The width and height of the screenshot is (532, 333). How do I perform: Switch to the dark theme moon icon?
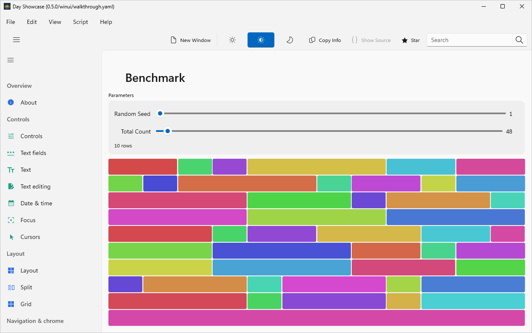[x=290, y=40]
